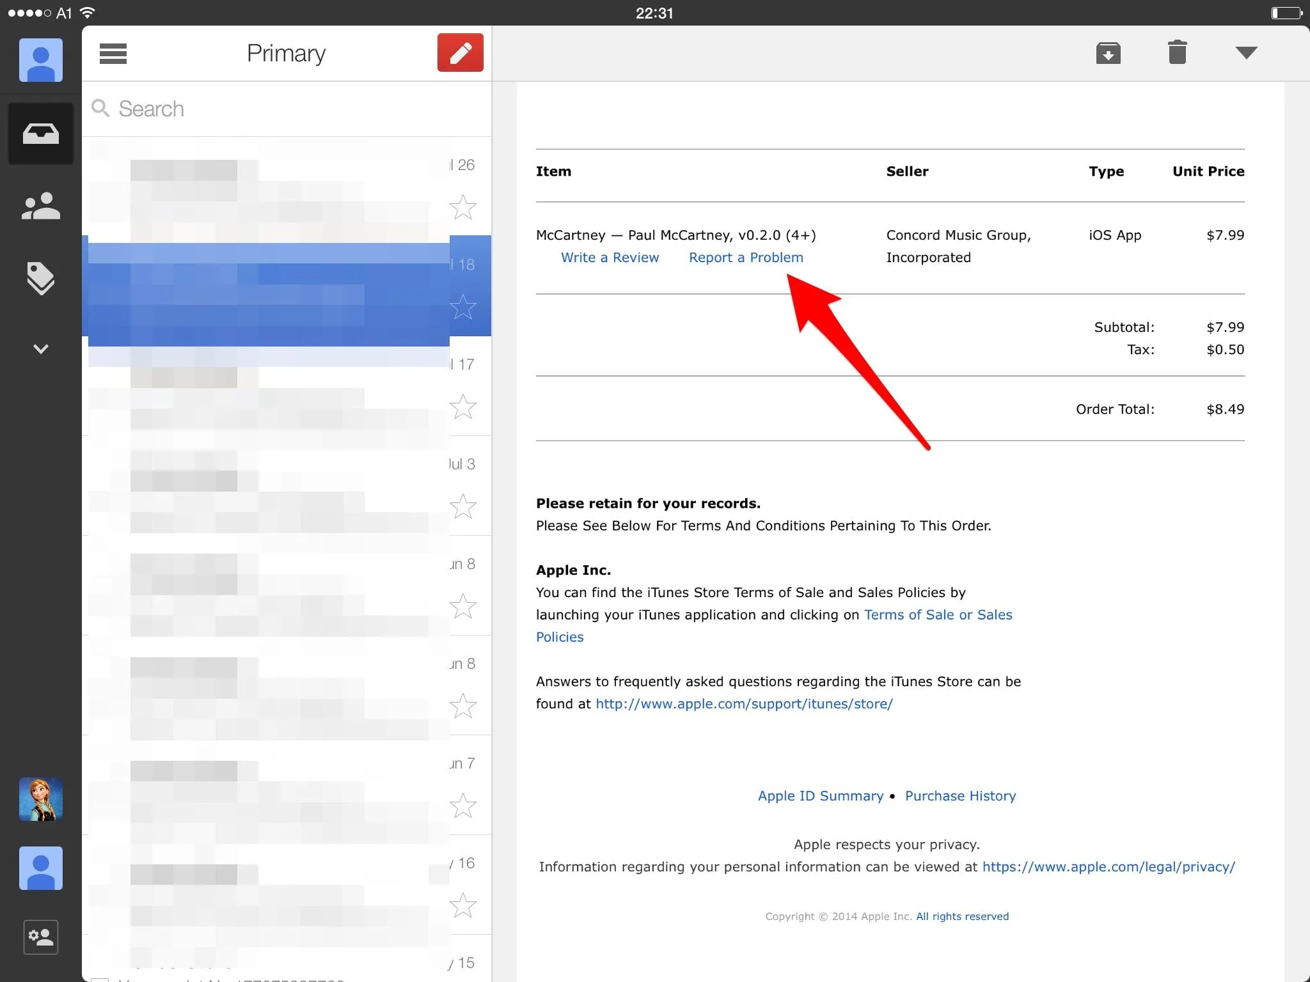Open manage accounts icon at sidebar bottom
Image resolution: width=1310 pixels, height=982 pixels.
click(41, 937)
